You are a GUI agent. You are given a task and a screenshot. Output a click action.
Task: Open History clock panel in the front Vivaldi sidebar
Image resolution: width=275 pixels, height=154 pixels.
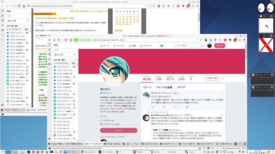(x=49, y=59)
